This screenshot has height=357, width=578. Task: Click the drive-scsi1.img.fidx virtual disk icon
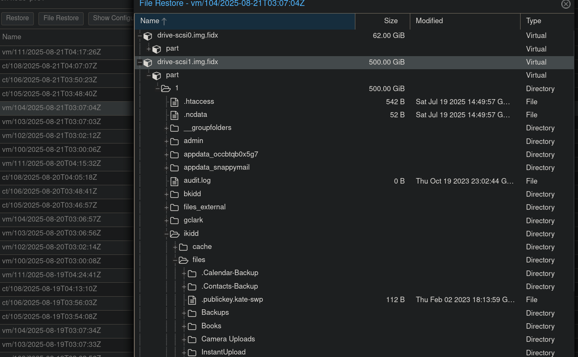(x=147, y=62)
